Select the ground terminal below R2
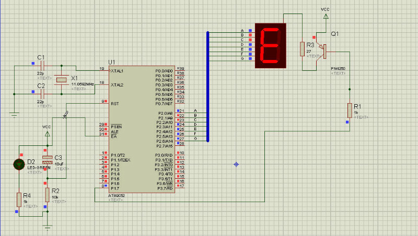This screenshot has width=418, height=236. click(48, 226)
